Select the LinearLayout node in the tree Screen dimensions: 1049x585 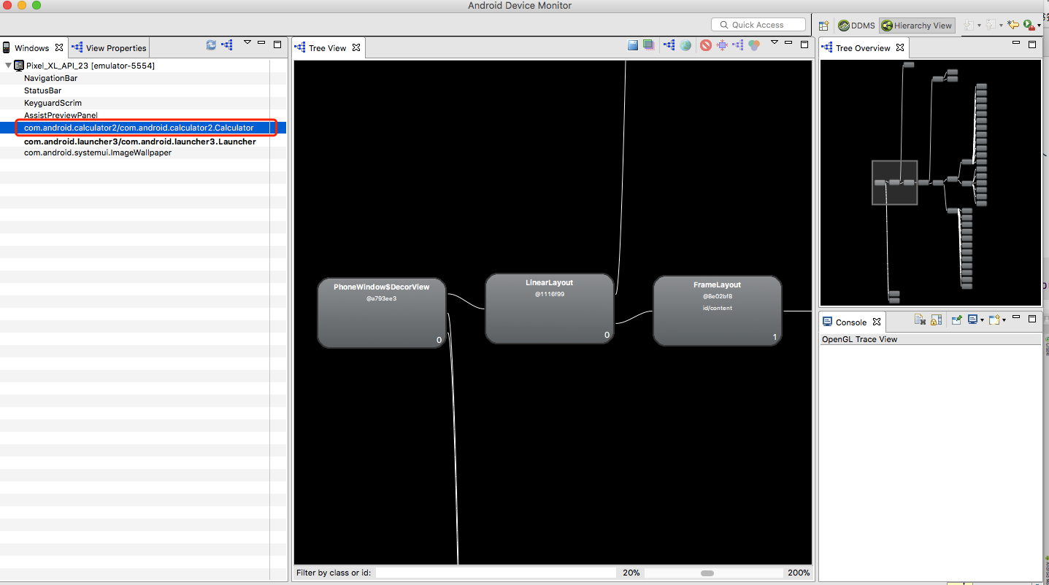550,309
